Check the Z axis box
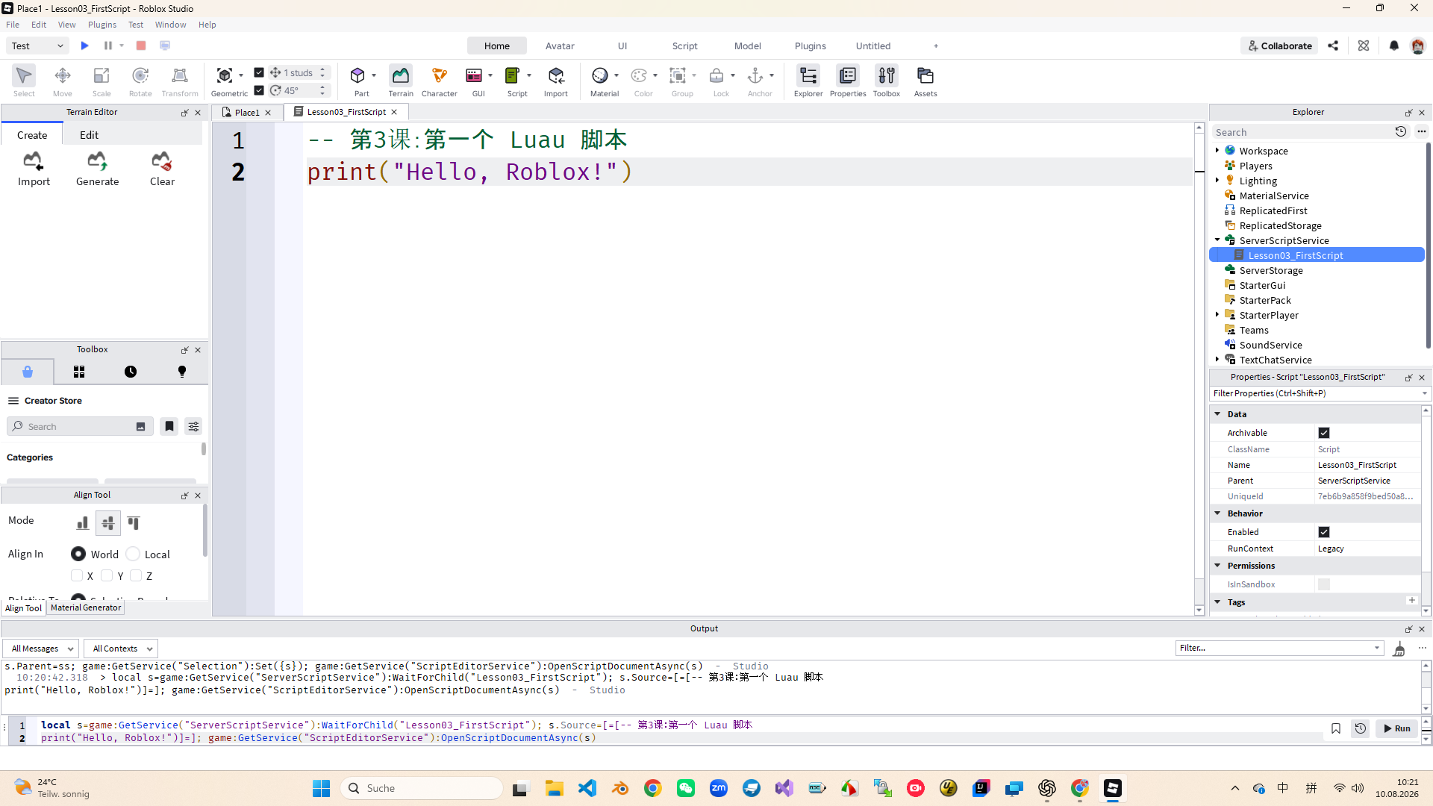 pos(136,575)
